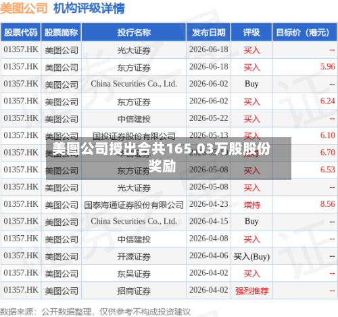Select the Buy rating dated 2026-06-02
Image resolution: width=338 pixels, height=317 pixels.
point(251,84)
